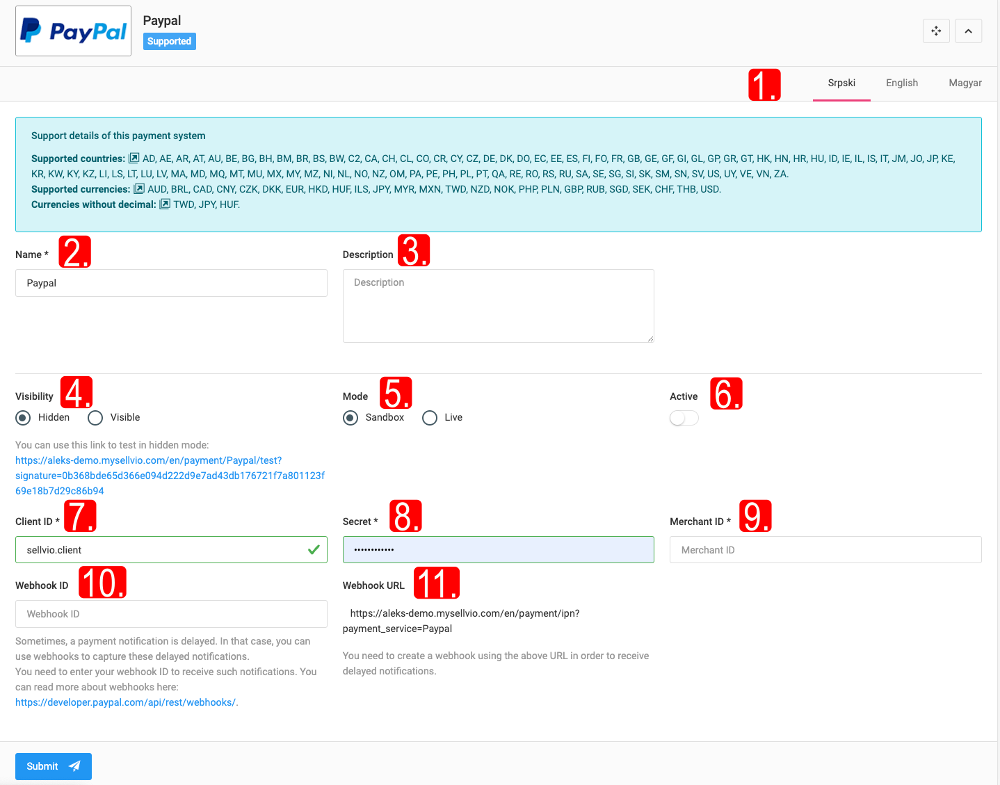Image resolution: width=1000 pixels, height=785 pixels.
Task: Click into the Description textarea
Action: click(498, 306)
